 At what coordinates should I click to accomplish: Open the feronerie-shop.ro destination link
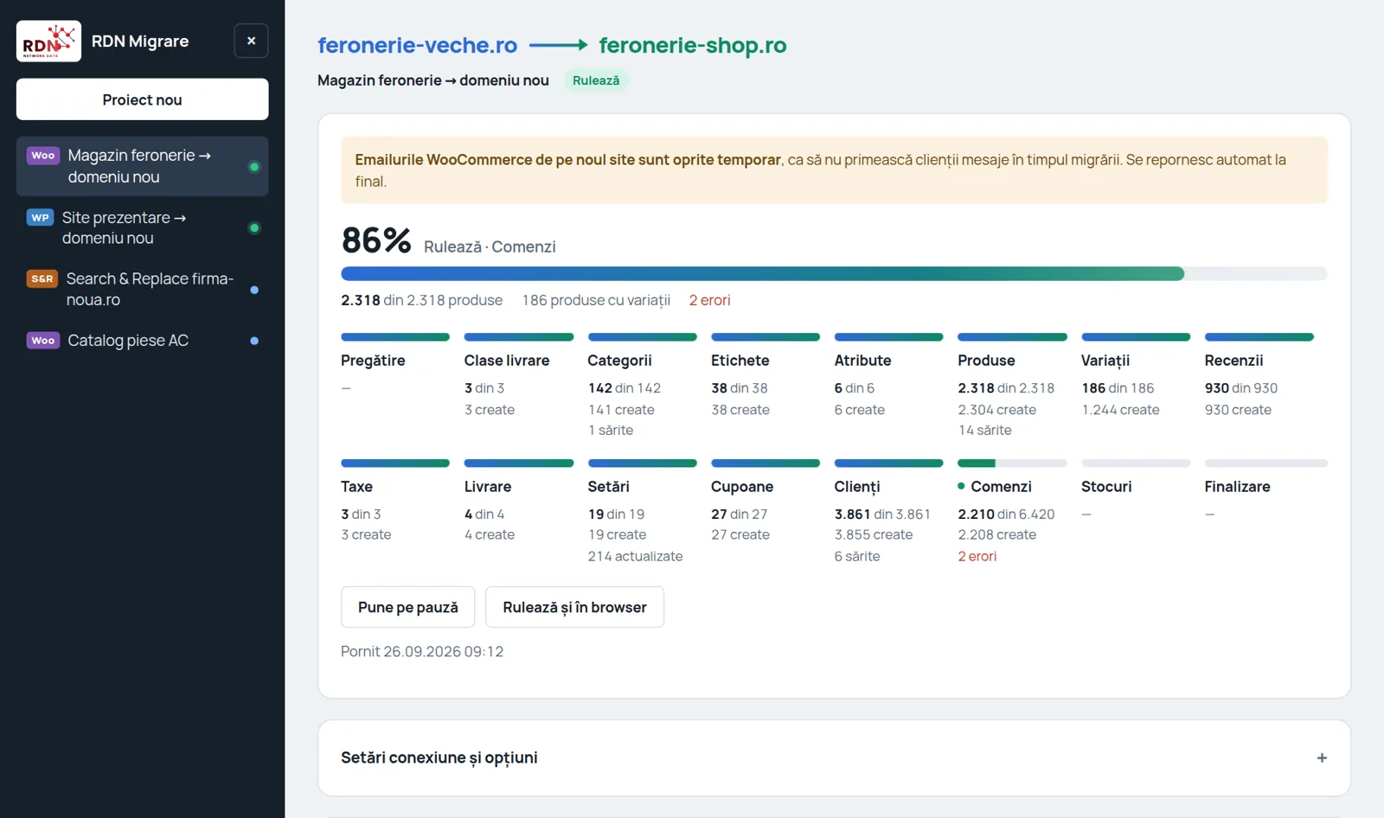pyautogui.click(x=693, y=45)
